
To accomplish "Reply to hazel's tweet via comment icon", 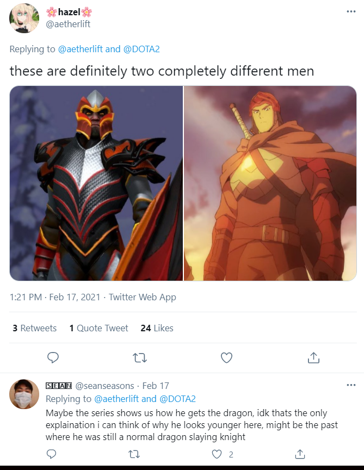I will tap(53, 357).
